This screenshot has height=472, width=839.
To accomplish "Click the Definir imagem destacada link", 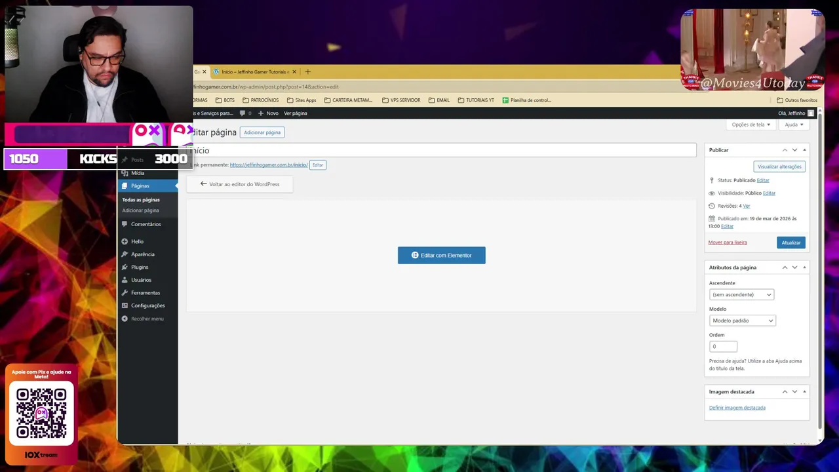I will (x=737, y=408).
